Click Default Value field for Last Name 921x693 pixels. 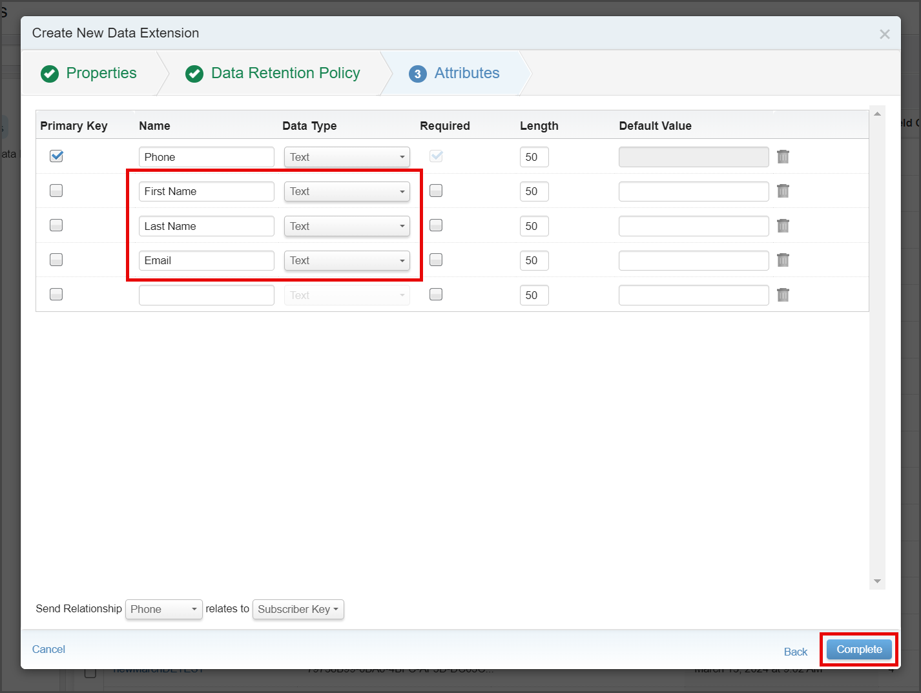[694, 226]
